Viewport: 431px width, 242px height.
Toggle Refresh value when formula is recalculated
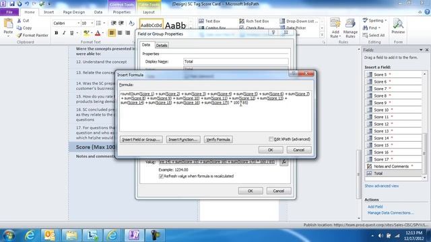click(161, 176)
